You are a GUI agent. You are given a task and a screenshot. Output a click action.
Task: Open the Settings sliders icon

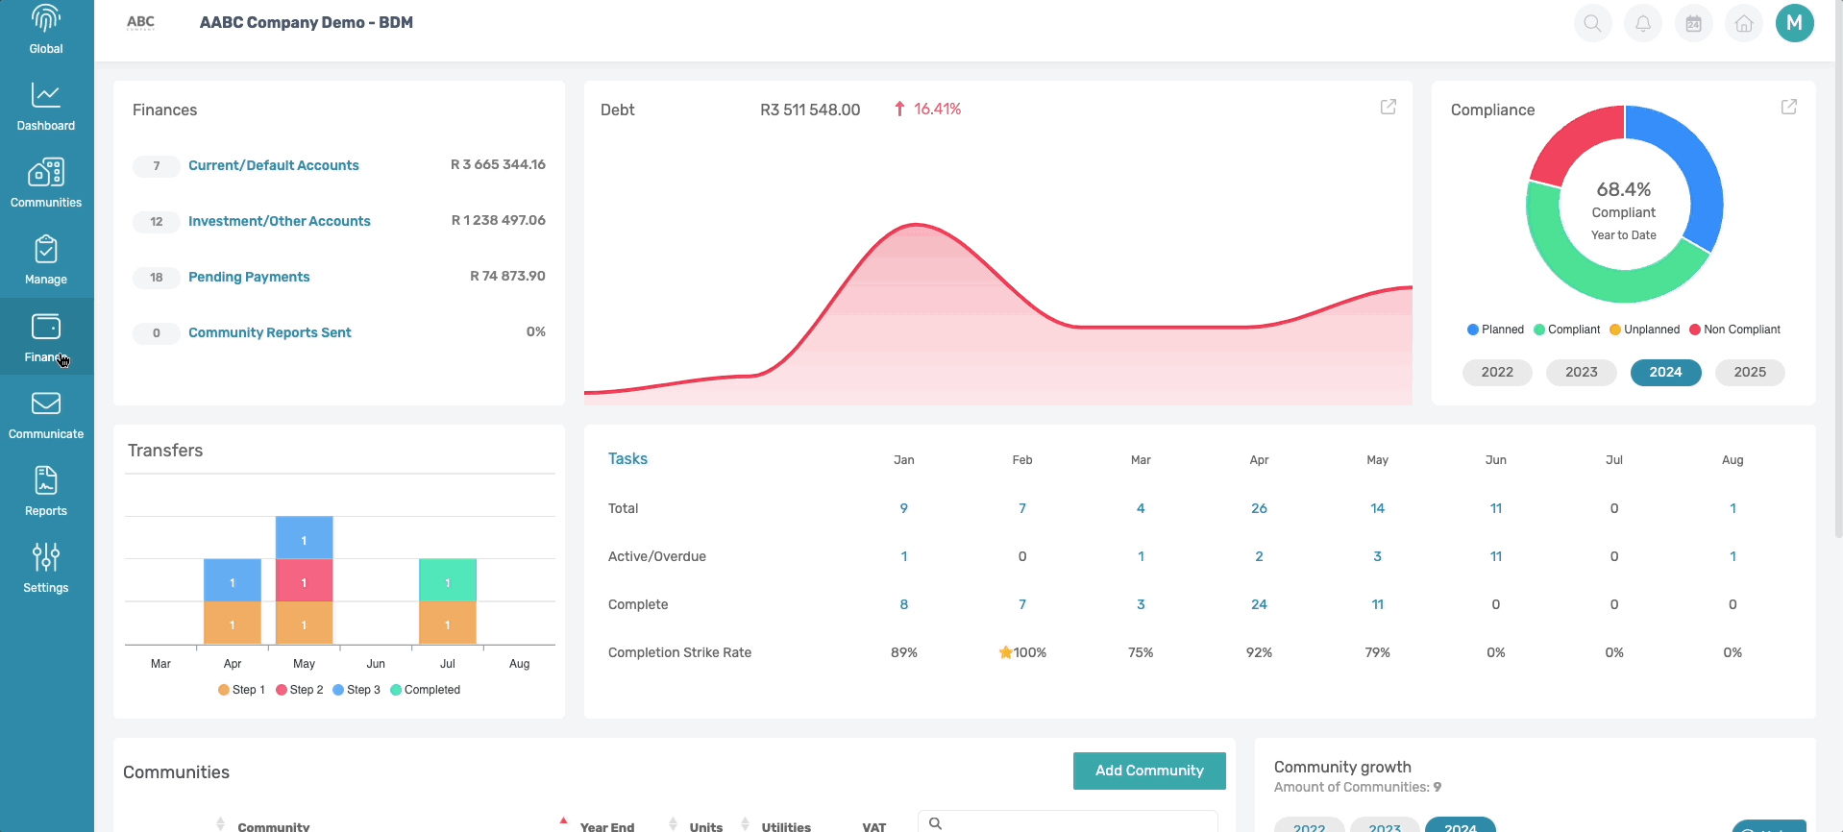(46, 557)
